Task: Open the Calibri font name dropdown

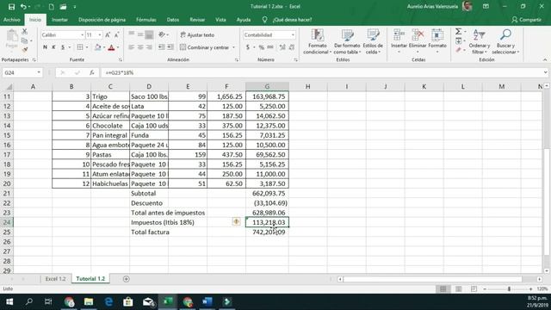Action: (x=83, y=34)
